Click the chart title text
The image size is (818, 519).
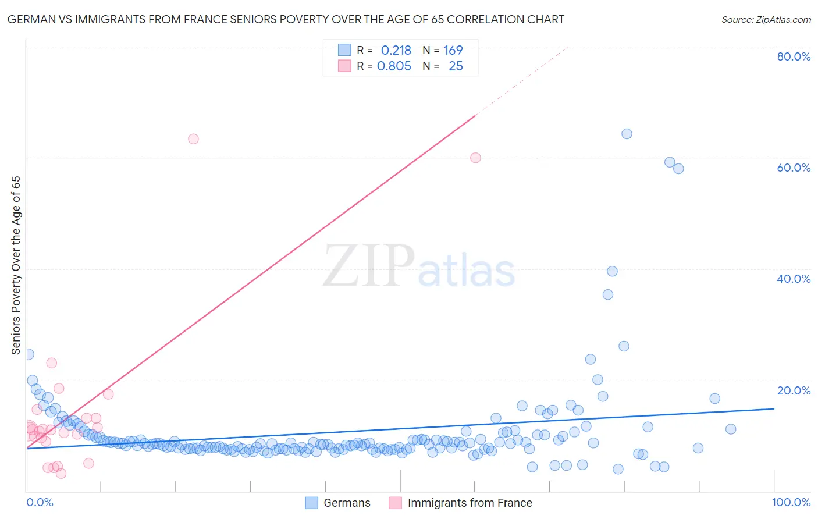pyautogui.click(x=286, y=19)
